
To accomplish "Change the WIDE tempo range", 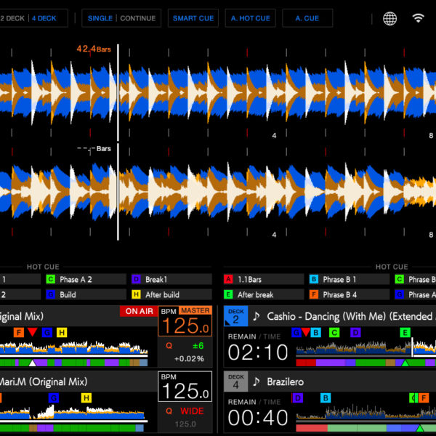I will pos(192,411).
